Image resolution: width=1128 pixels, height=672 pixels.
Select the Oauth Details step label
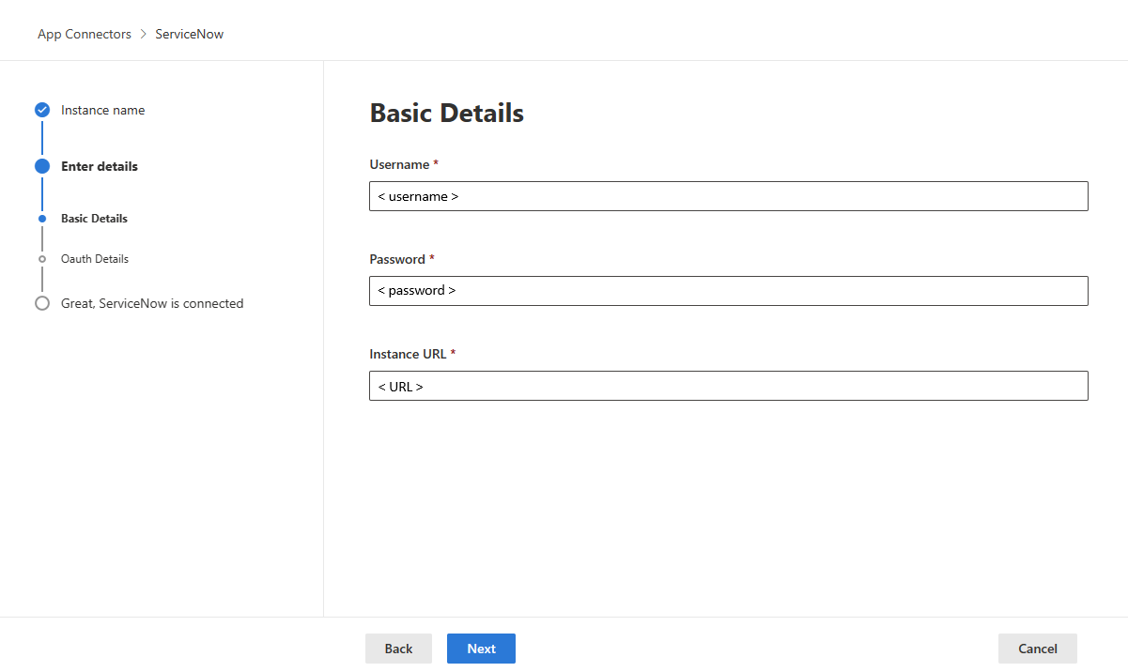[x=95, y=258]
